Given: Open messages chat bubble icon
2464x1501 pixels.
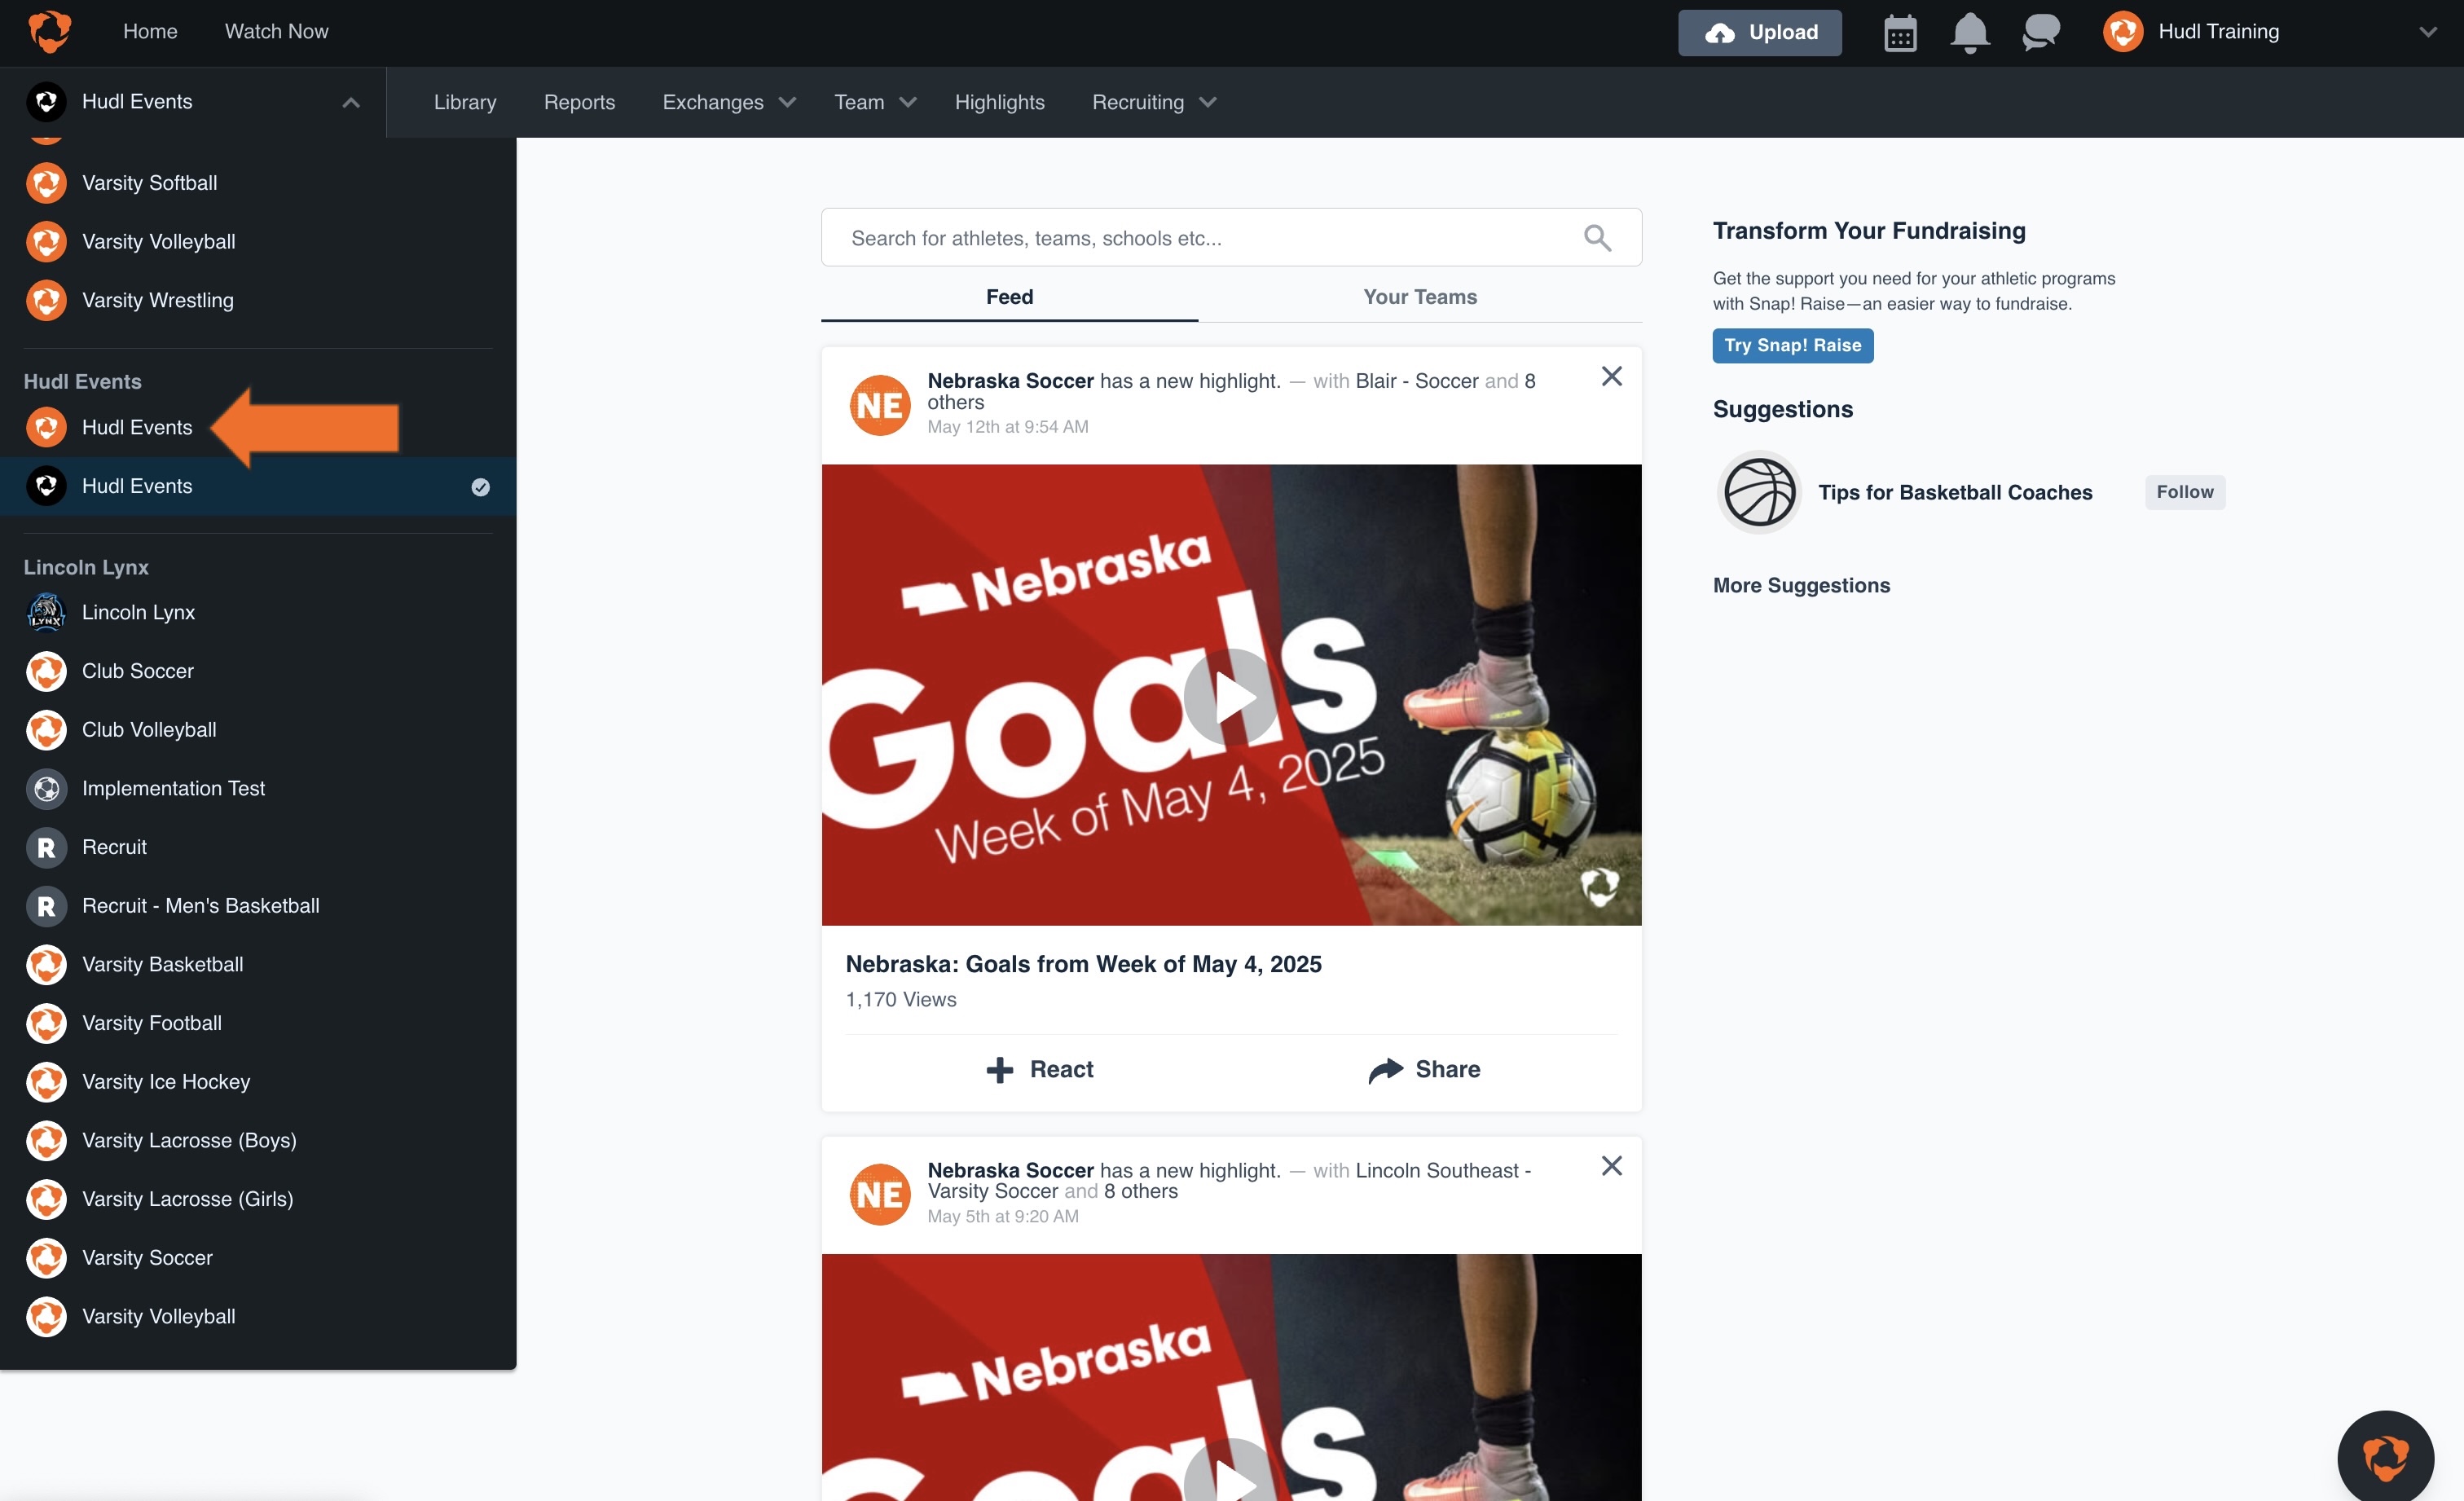Looking at the screenshot, I should point(2040,33).
